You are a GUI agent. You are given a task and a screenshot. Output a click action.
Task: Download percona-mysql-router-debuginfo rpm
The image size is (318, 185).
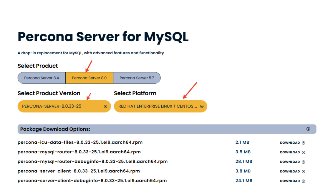tap(292, 162)
